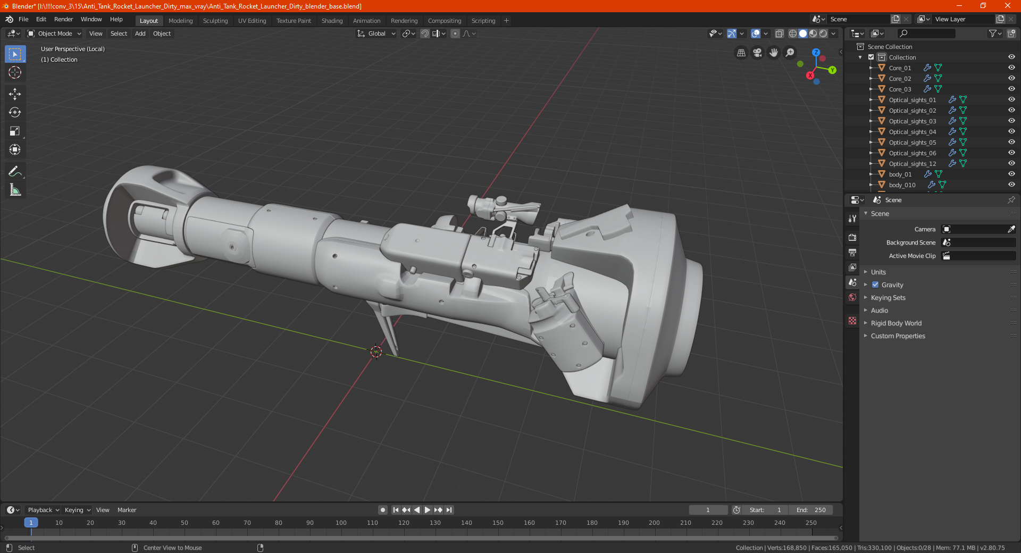Switch to wireframe viewport shading

tap(792, 33)
